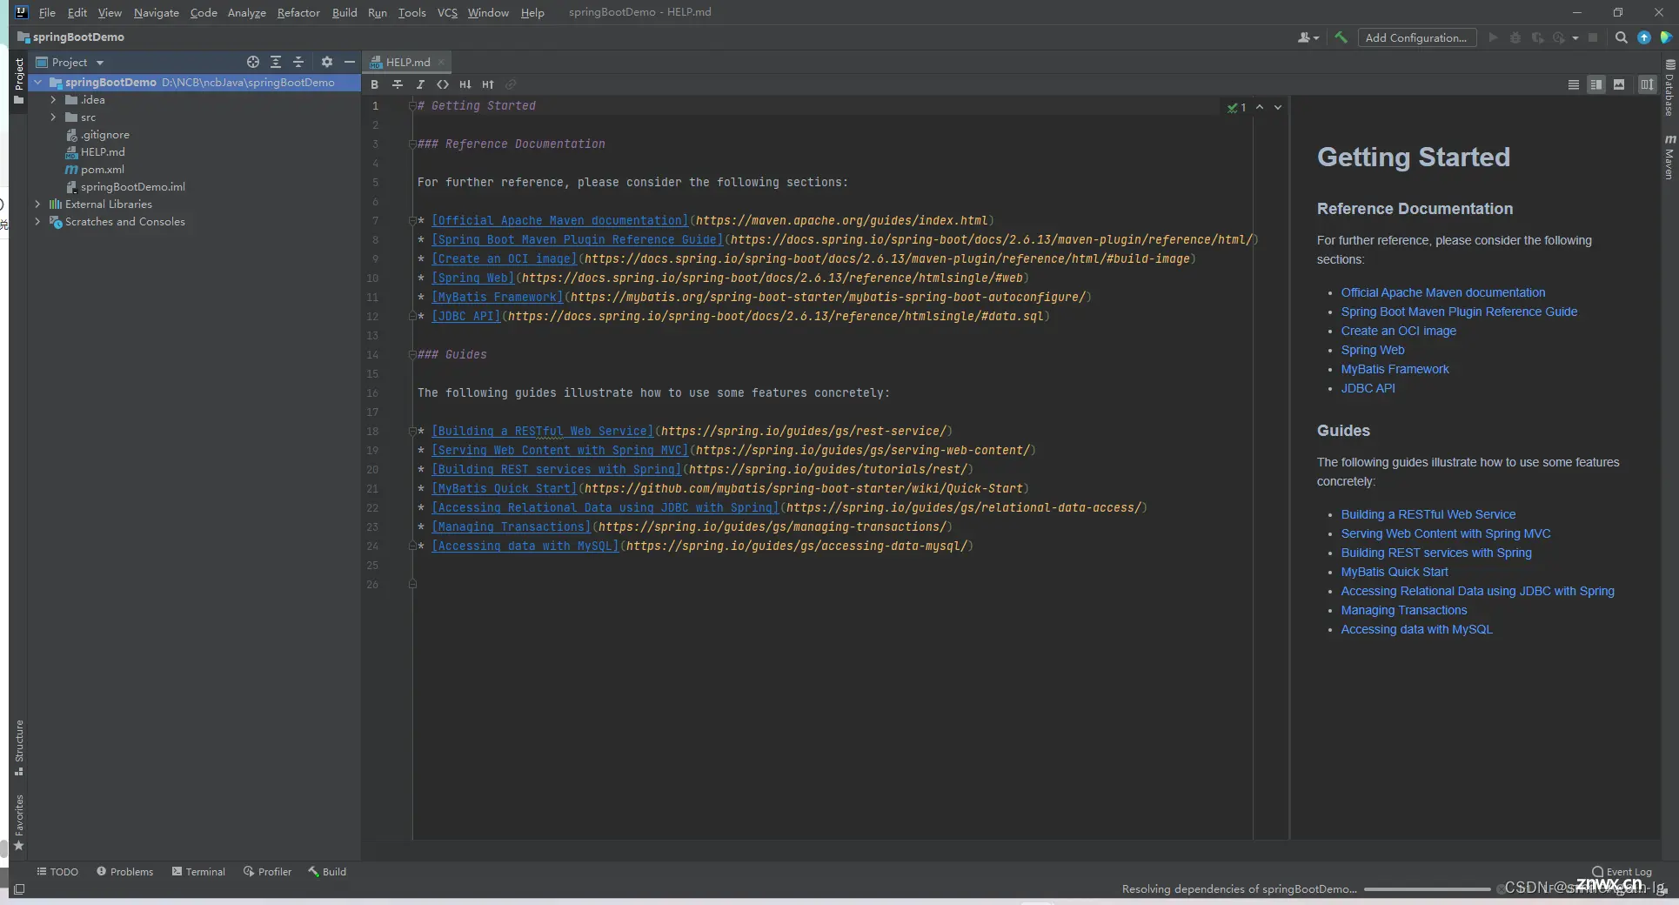Viewport: 1679px width, 905px height.
Task: Switch to editor-only view
Action: pyautogui.click(x=1574, y=84)
